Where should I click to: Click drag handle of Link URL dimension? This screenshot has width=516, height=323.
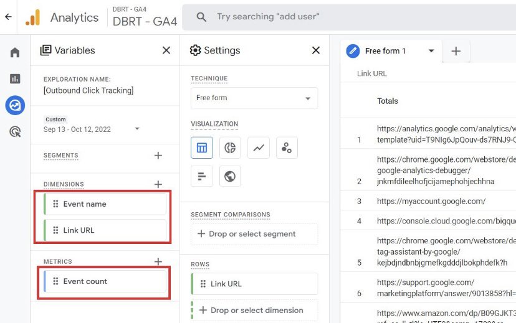(x=55, y=230)
